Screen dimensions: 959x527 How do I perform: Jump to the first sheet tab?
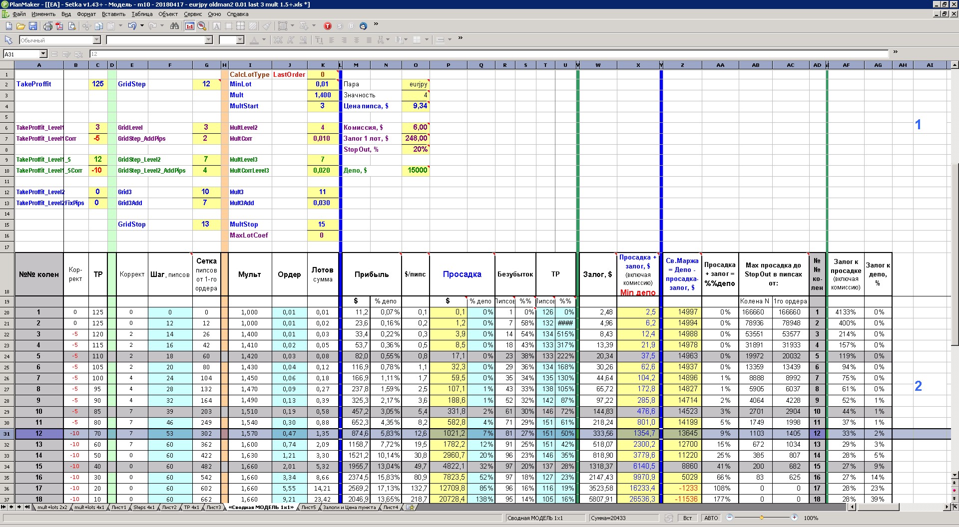[x=4, y=507]
